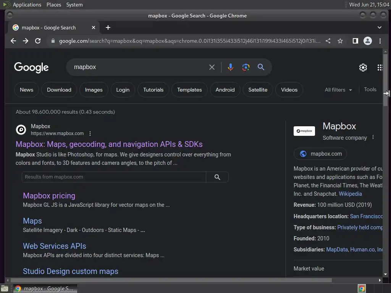Viewport: 391px width, 293px height.
Task: Open Human.co subsidiary link
Action: [x=362, y=250]
